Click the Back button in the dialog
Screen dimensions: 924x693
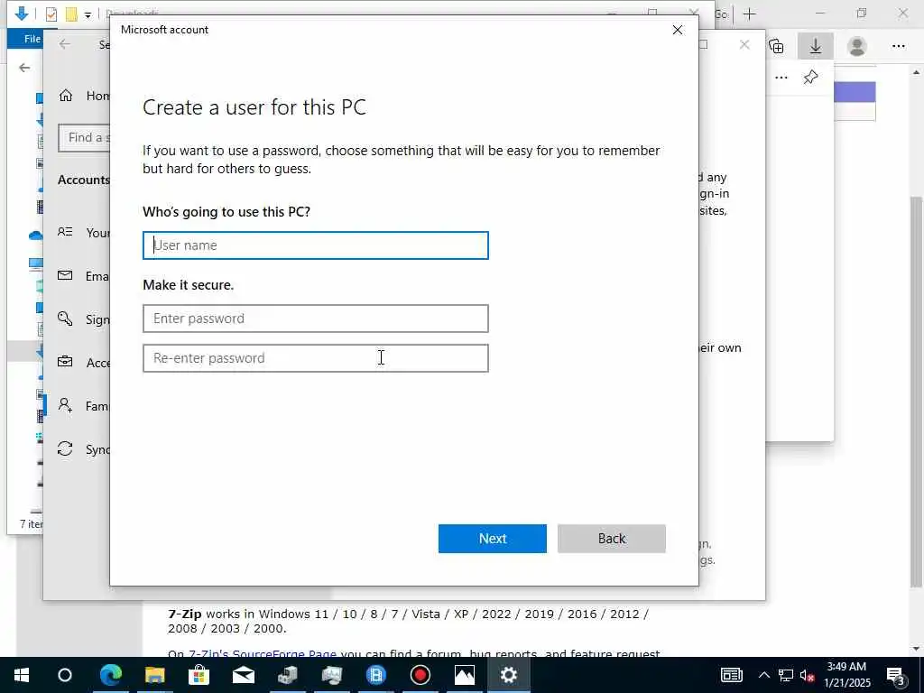pos(611,539)
